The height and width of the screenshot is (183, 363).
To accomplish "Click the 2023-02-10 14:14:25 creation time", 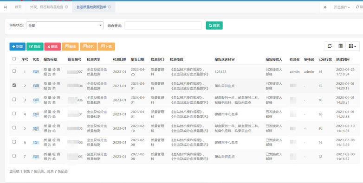I will [345, 128].
